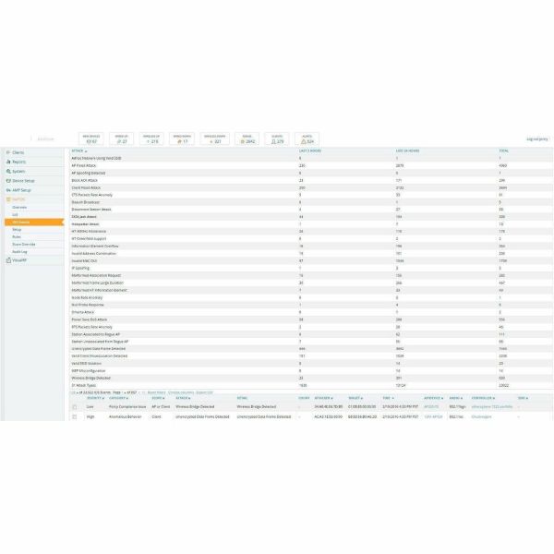Open the AMP Setup sidebar icon
Viewport: 554px width, 554px height.
(8, 190)
